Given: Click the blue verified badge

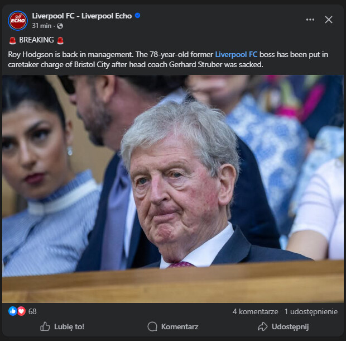Looking at the screenshot, I should [137, 16].
